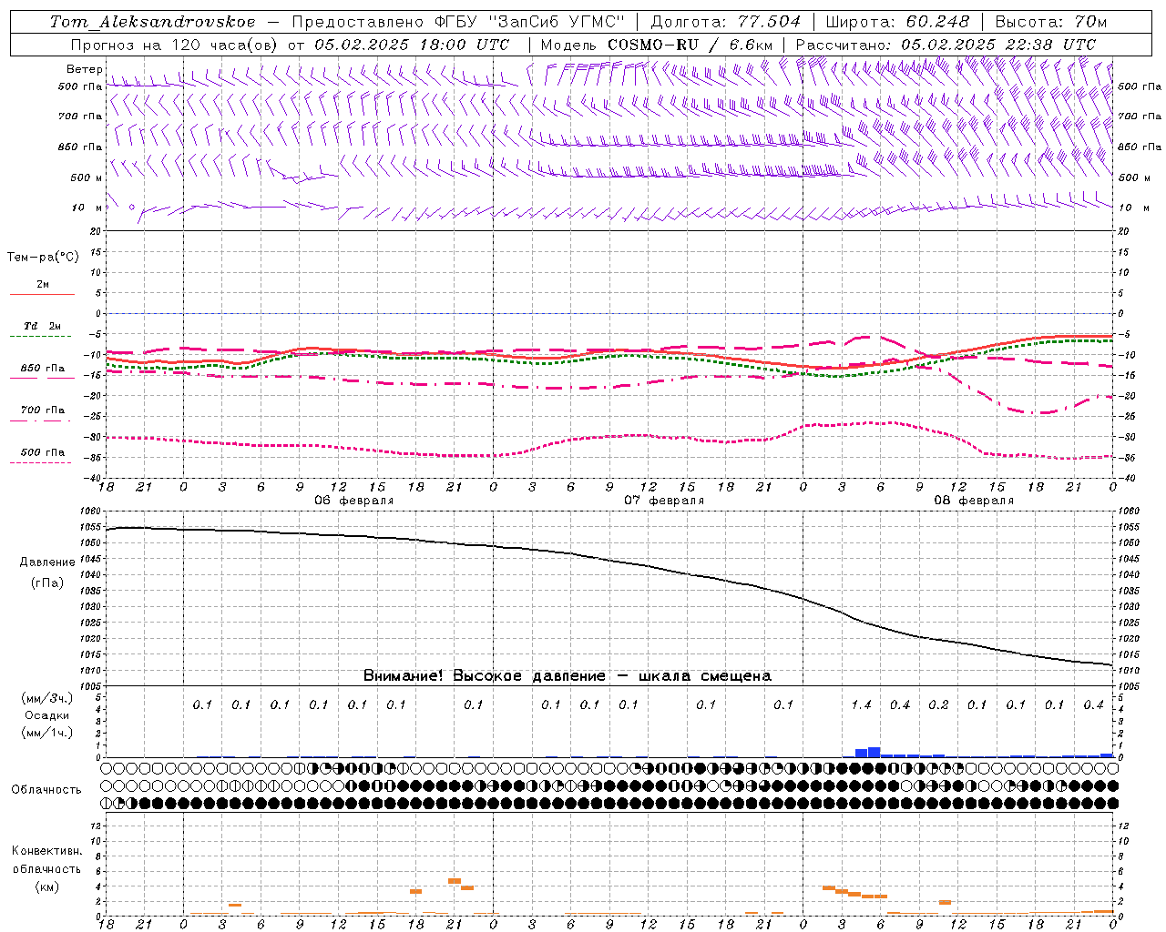Click the 06 февраля date label
1166x932 pixels.
click(x=354, y=501)
